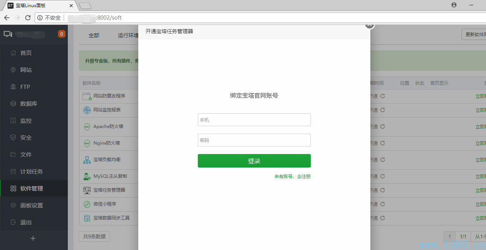Screen dimensions: 486x250
Task: Open a new browser tab
Action: click(85, 6)
